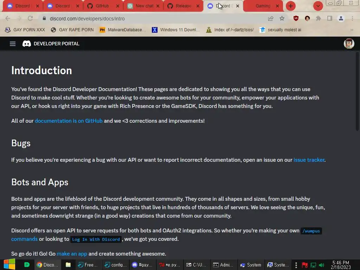Switch to the 'Admi...' command prompt taskbar item
The image size is (360, 270).
pyautogui.click(x=223, y=265)
